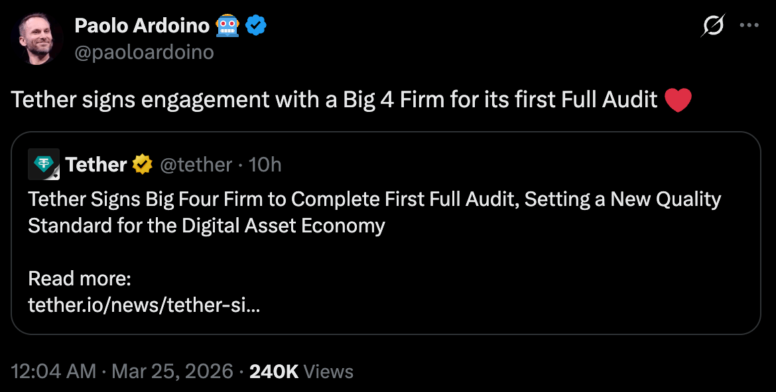Viewport: 776px width, 392px height.
Task: Click the Tether logo avatar
Action: click(44, 164)
